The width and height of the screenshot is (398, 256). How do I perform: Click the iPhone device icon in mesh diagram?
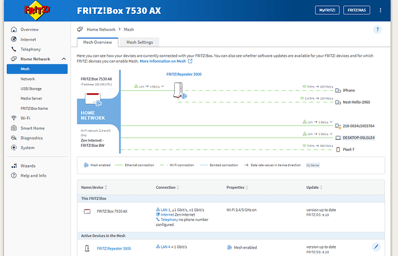pyautogui.click(x=337, y=90)
